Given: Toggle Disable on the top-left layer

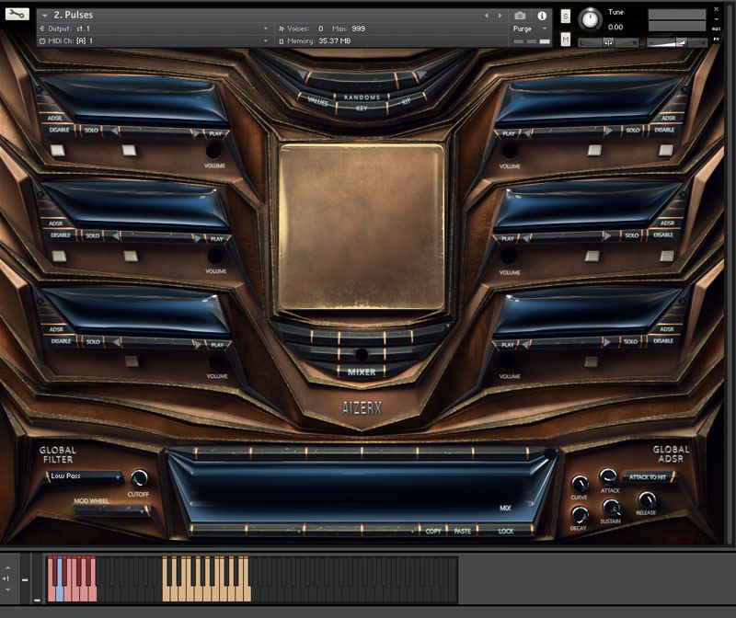Looking at the screenshot, I should pyautogui.click(x=61, y=130).
